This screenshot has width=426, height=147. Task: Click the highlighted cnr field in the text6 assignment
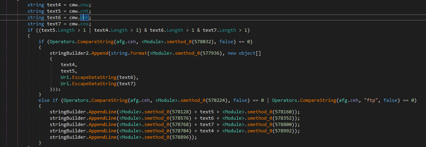[84, 17]
